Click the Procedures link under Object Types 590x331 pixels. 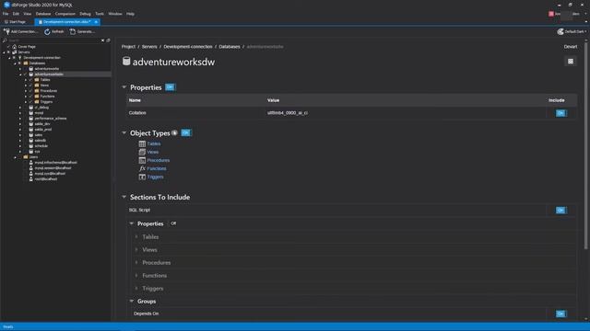click(x=159, y=160)
